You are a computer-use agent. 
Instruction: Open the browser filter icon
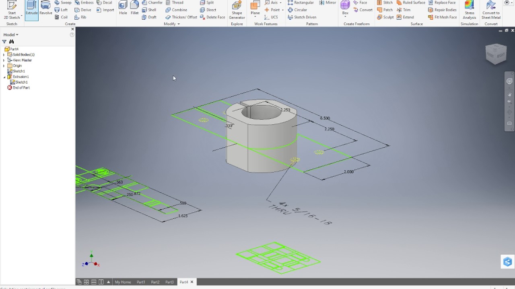click(x=4, y=42)
